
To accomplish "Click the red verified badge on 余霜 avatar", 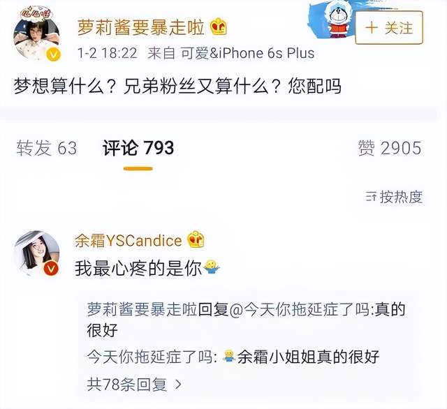I will [51, 268].
